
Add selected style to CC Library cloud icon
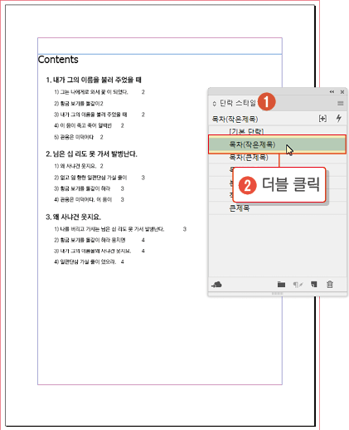pyautogui.click(x=216, y=284)
